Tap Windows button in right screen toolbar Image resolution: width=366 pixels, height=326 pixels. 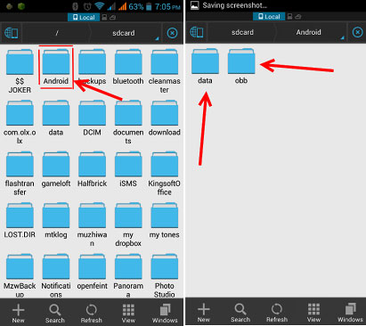[350, 313]
